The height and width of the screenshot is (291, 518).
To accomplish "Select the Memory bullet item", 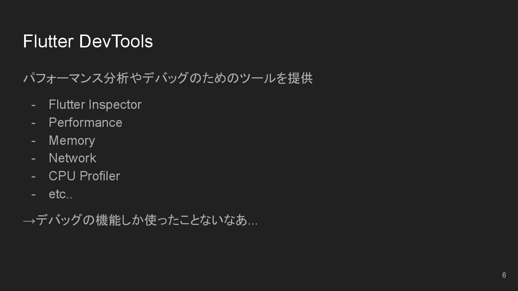I will pyautogui.click(x=72, y=140).
